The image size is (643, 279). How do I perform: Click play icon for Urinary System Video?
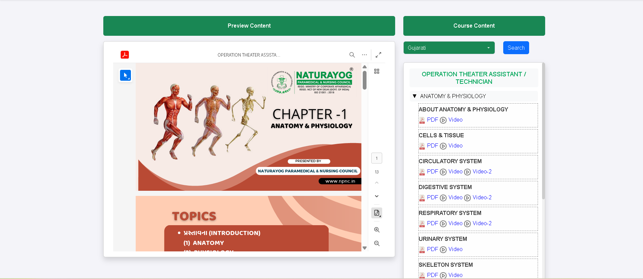tap(443, 250)
